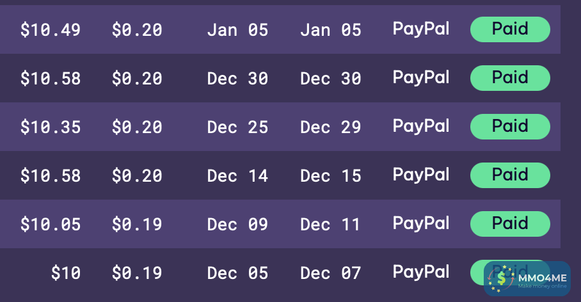Viewport: 581px width, 302px height.
Task: Click PayPal in the Dec 05 row
Action: [x=420, y=273]
